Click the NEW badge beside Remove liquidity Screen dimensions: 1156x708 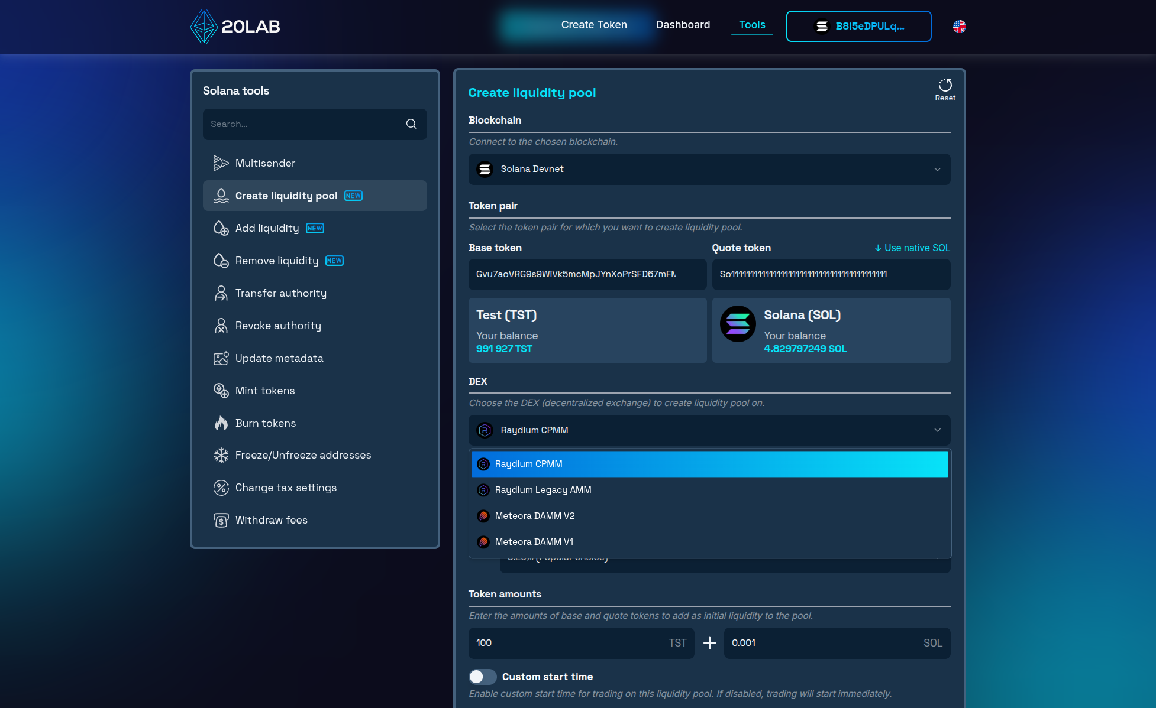[334, 261]
